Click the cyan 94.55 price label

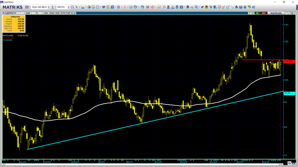click(x=289, y=93)
